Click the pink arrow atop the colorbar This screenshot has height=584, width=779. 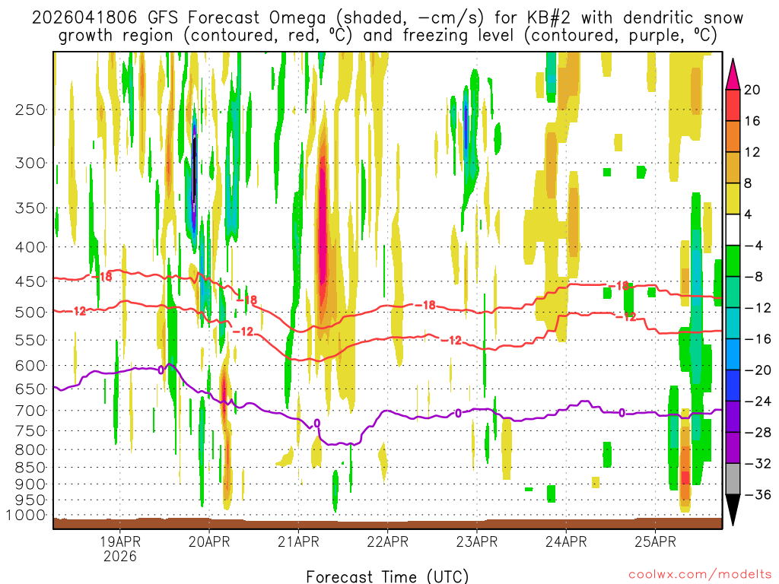pyautogui.click(x=733, y=74)
